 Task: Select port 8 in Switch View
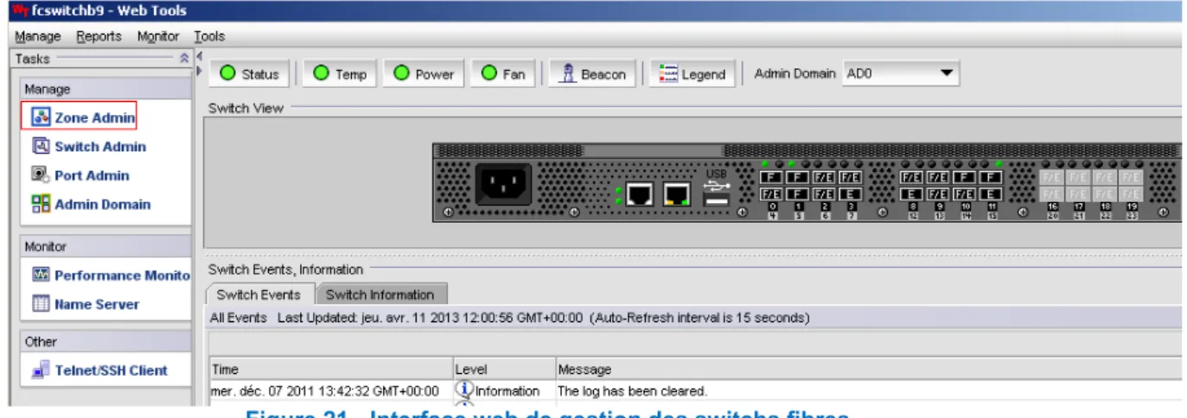point(911,177)
